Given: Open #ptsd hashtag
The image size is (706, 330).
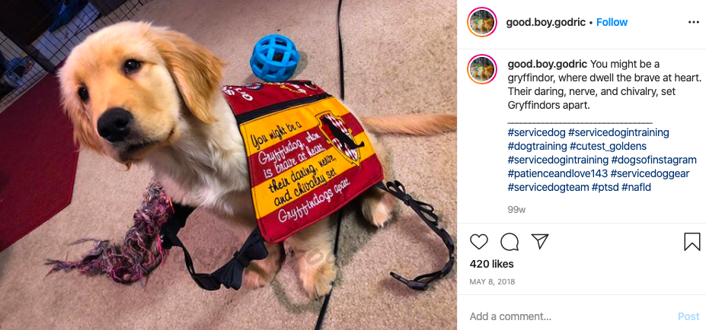Looking at the screenshot, I should (x=605, y=187).
